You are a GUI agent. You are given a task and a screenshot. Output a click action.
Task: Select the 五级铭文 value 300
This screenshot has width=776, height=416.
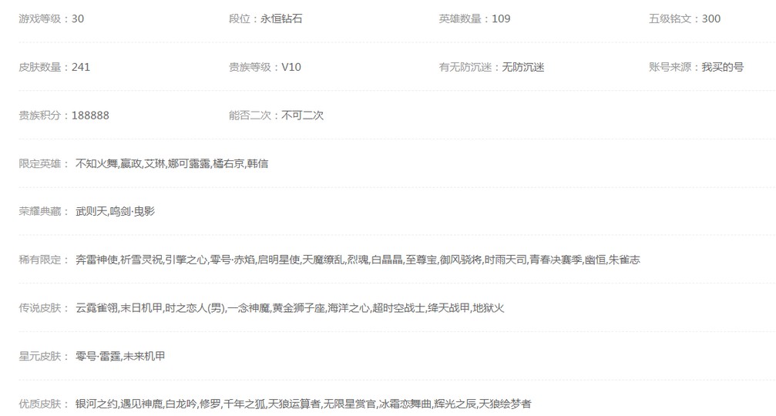(x=711, y=18)
